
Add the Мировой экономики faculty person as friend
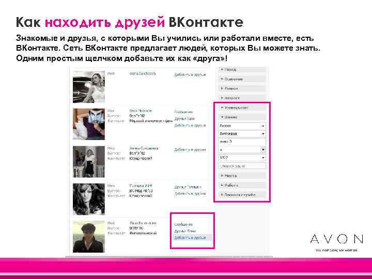click(x=190, y=125)
